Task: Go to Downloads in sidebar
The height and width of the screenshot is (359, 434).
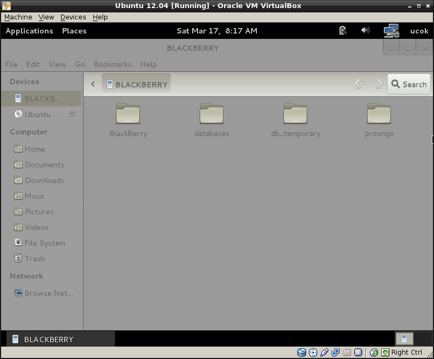Action: coord(41,180)
